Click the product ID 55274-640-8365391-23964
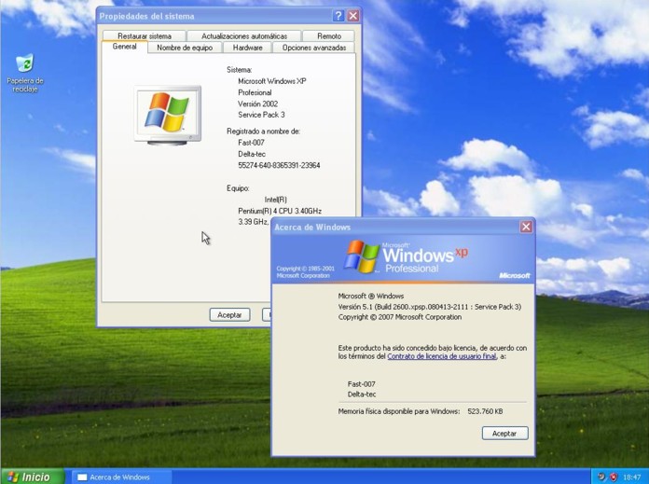Screen dimensions: 649x484 pyautogui.click(x=279, y=165)
